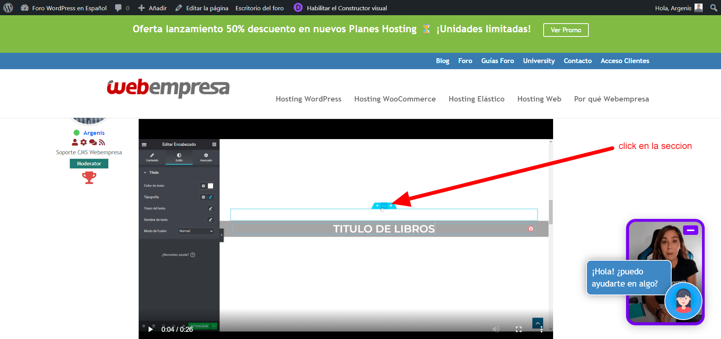Open Por qué Webempresa menu item
The width and height of the screenshot is (721, 339).
click(611, 99)
